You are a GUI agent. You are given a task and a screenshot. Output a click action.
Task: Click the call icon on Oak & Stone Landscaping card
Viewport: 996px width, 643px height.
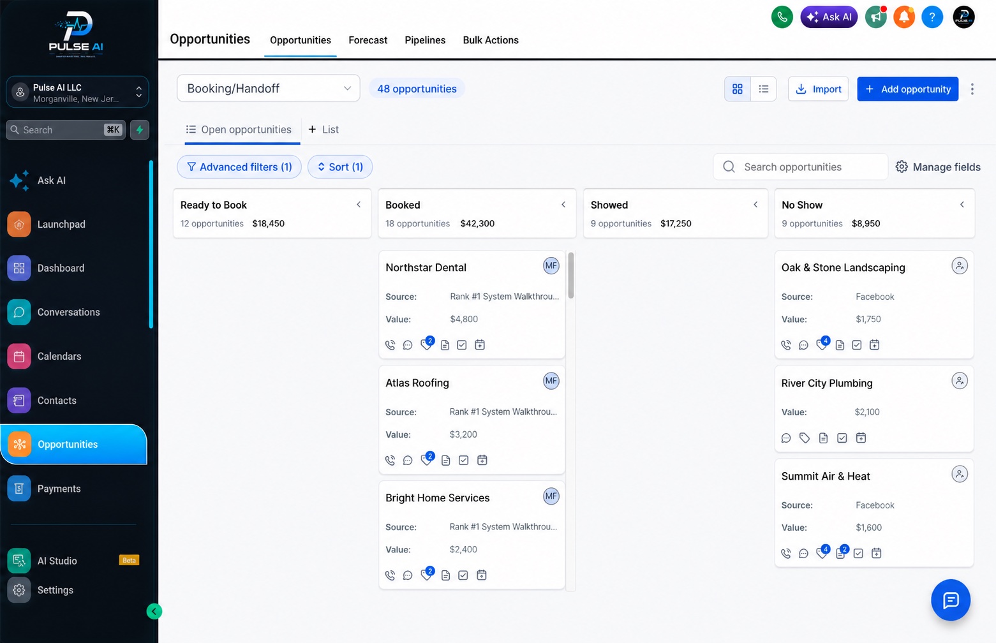[786, 345]
